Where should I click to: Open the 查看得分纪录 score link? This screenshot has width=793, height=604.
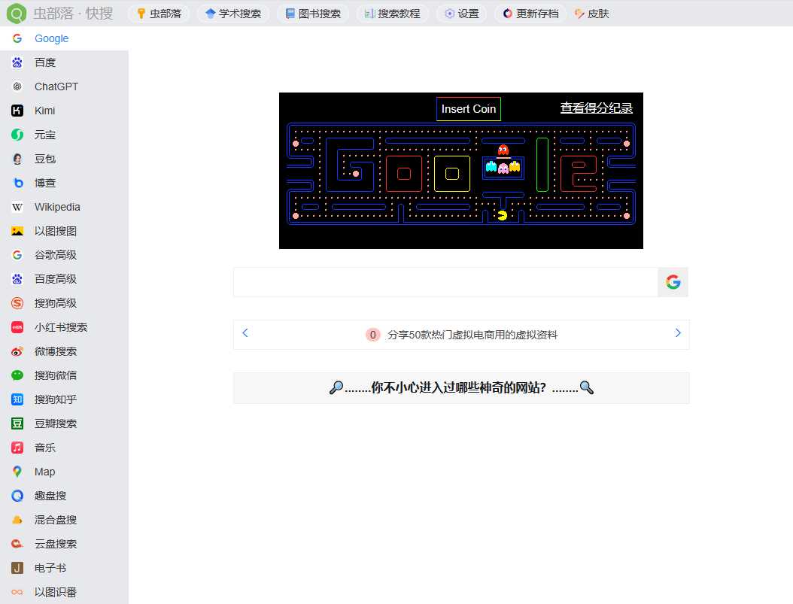coord(597,108)
